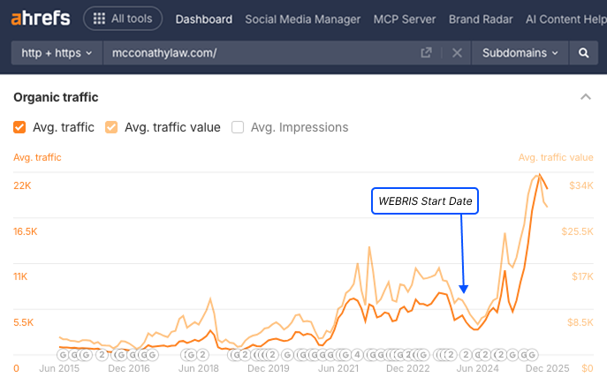
Task: Enable the Avg. Impressions checkbox
Action: [238, 127]
